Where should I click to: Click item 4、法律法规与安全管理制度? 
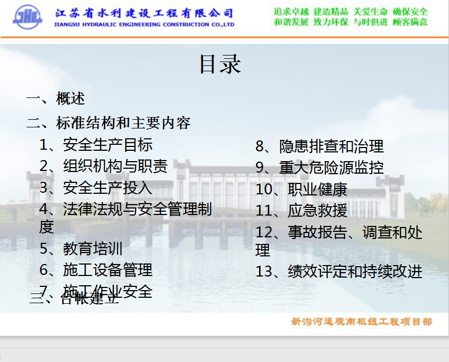pos(125,218)
